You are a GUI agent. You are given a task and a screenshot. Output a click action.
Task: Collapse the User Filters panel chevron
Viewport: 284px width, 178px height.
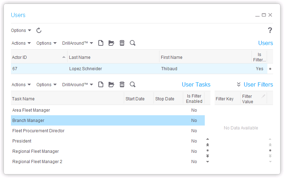[239, 85]
